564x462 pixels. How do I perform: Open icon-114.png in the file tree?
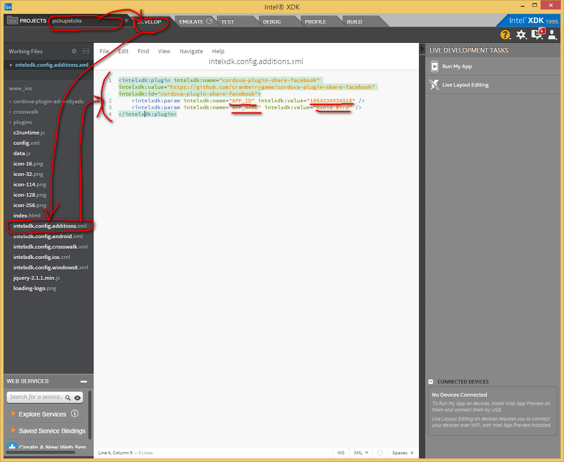pyautogui.click(x=30, y=185)
